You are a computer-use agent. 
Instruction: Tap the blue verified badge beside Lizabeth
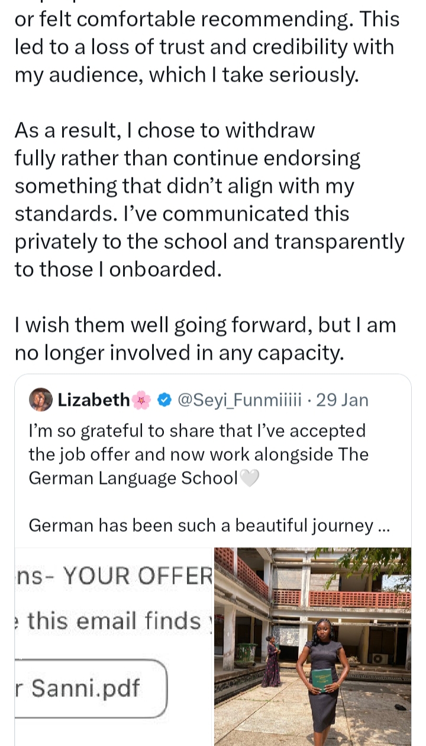pos(165,401)
